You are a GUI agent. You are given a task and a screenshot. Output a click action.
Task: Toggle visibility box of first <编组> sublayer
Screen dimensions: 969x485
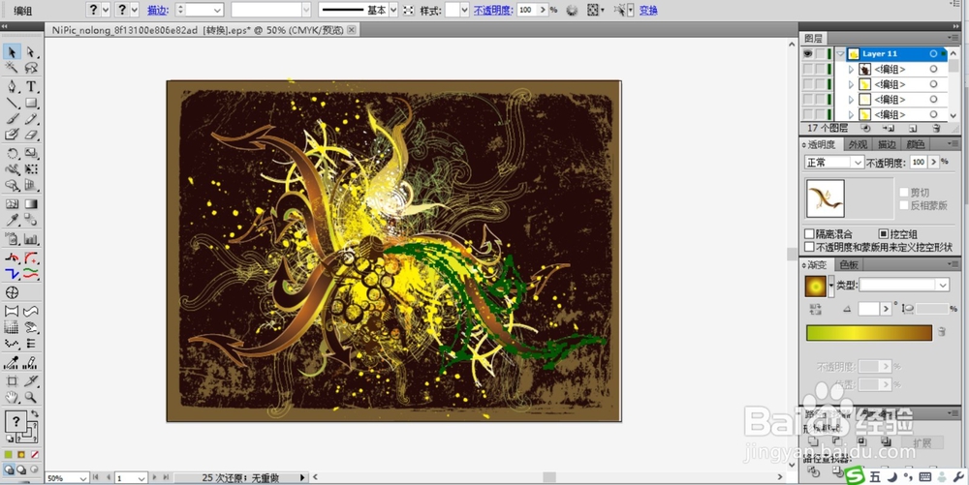808,69
